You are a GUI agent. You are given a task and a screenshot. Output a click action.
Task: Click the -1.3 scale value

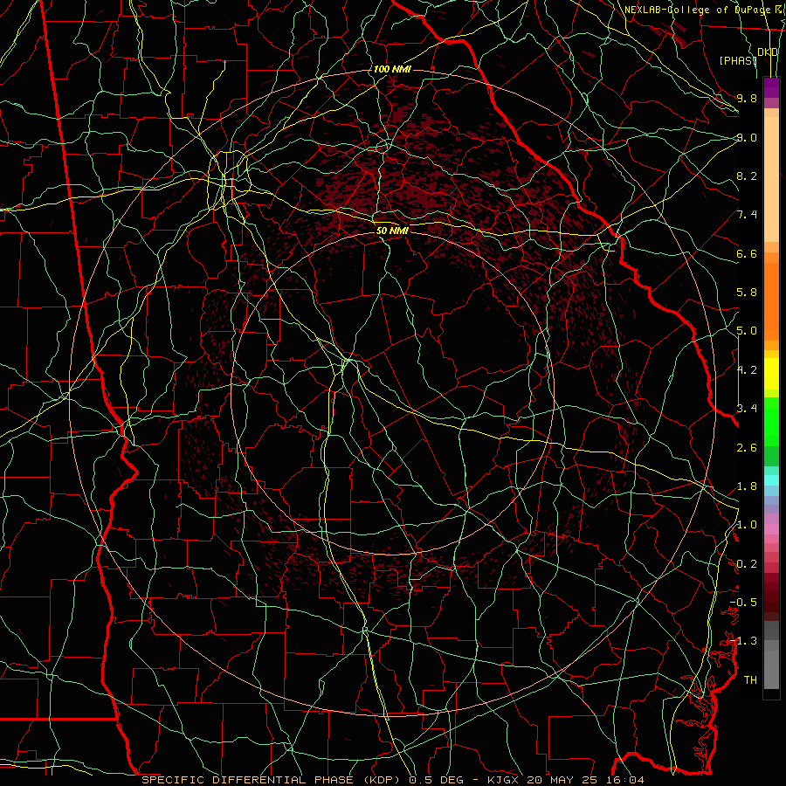pos(743,641)
